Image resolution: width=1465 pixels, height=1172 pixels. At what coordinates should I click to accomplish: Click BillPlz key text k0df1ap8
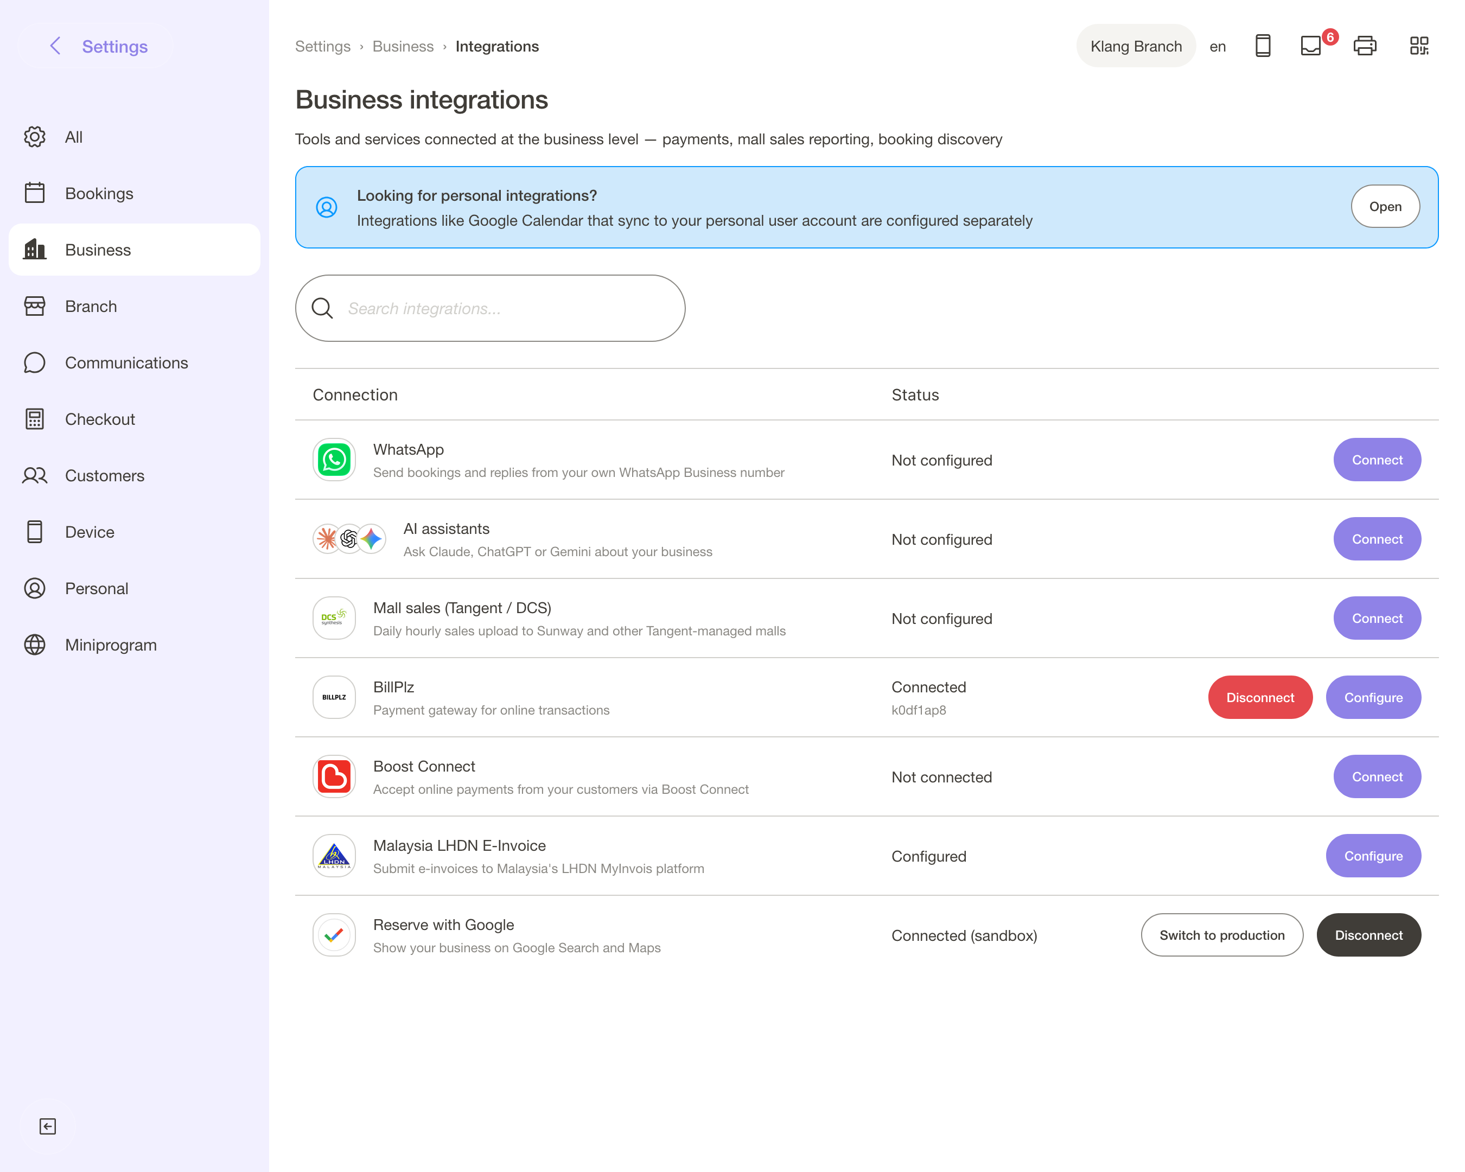pos(919,711)
